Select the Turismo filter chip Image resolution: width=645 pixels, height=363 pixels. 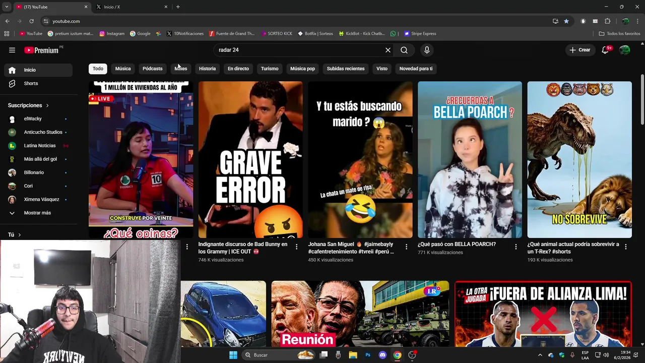tap(270, 69)
